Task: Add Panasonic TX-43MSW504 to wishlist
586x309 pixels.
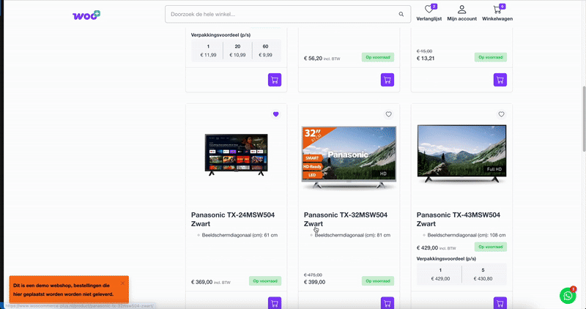Action: point(502,114)
